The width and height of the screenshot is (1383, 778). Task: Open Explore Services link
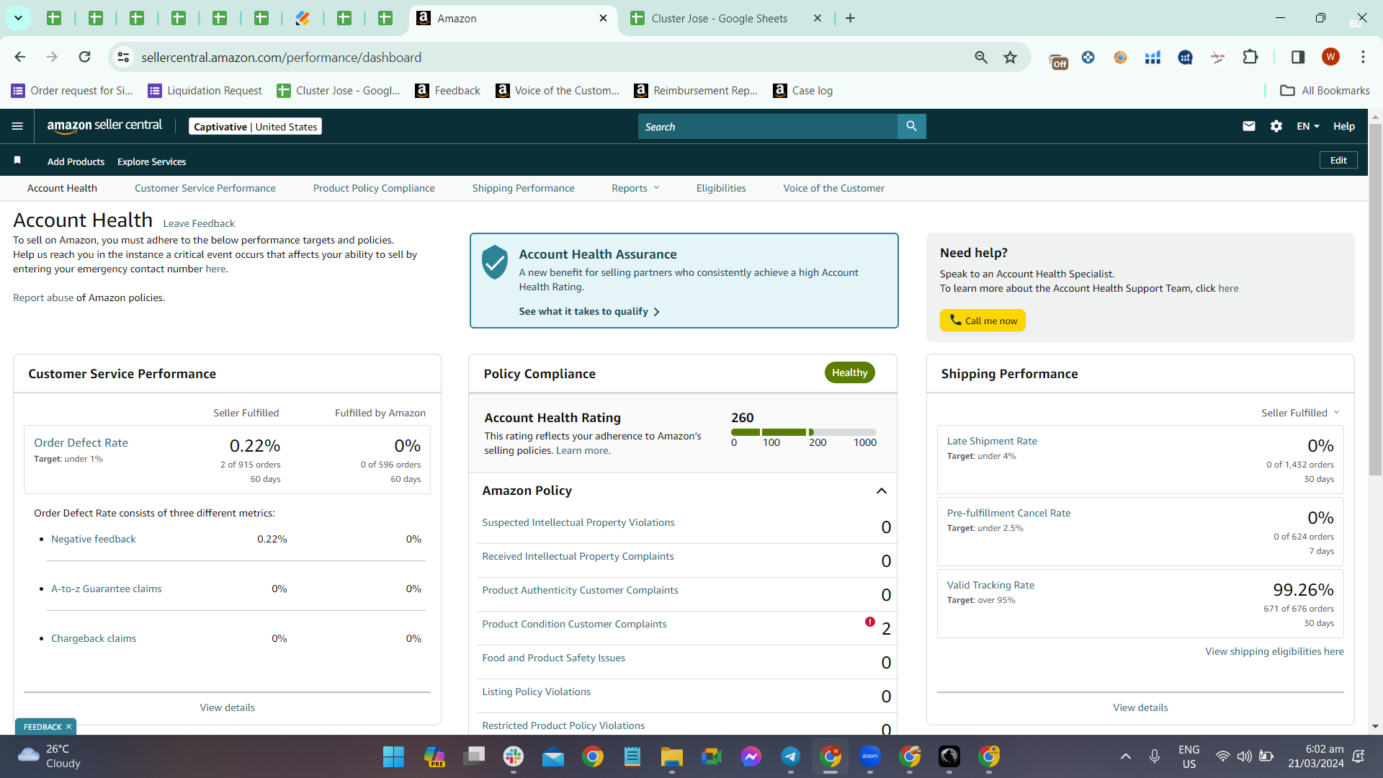(x=151, y=161)
